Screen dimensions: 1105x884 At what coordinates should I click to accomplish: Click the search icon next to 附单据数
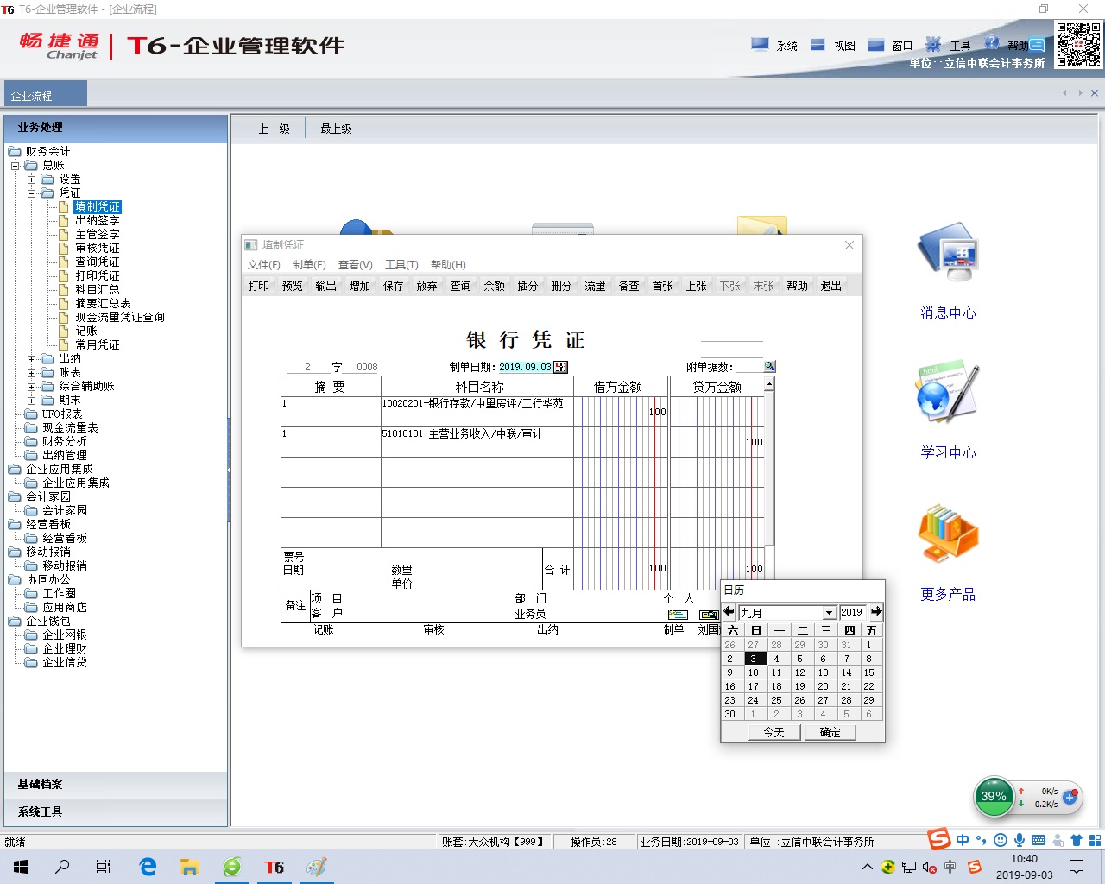(x=769, y=366)
